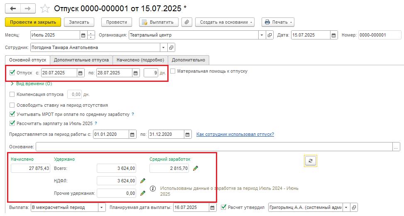Open the Организация dropdown list
The image size is (404, 216).
[x=262, y=35]
